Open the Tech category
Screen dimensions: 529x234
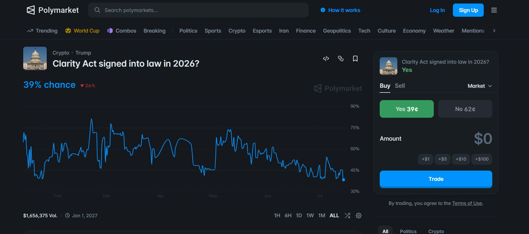pos(364,31)
